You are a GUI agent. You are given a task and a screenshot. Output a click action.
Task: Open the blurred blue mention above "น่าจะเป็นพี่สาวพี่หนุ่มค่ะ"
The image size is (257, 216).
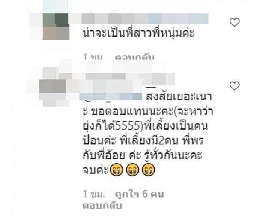[x=178, y=18]
